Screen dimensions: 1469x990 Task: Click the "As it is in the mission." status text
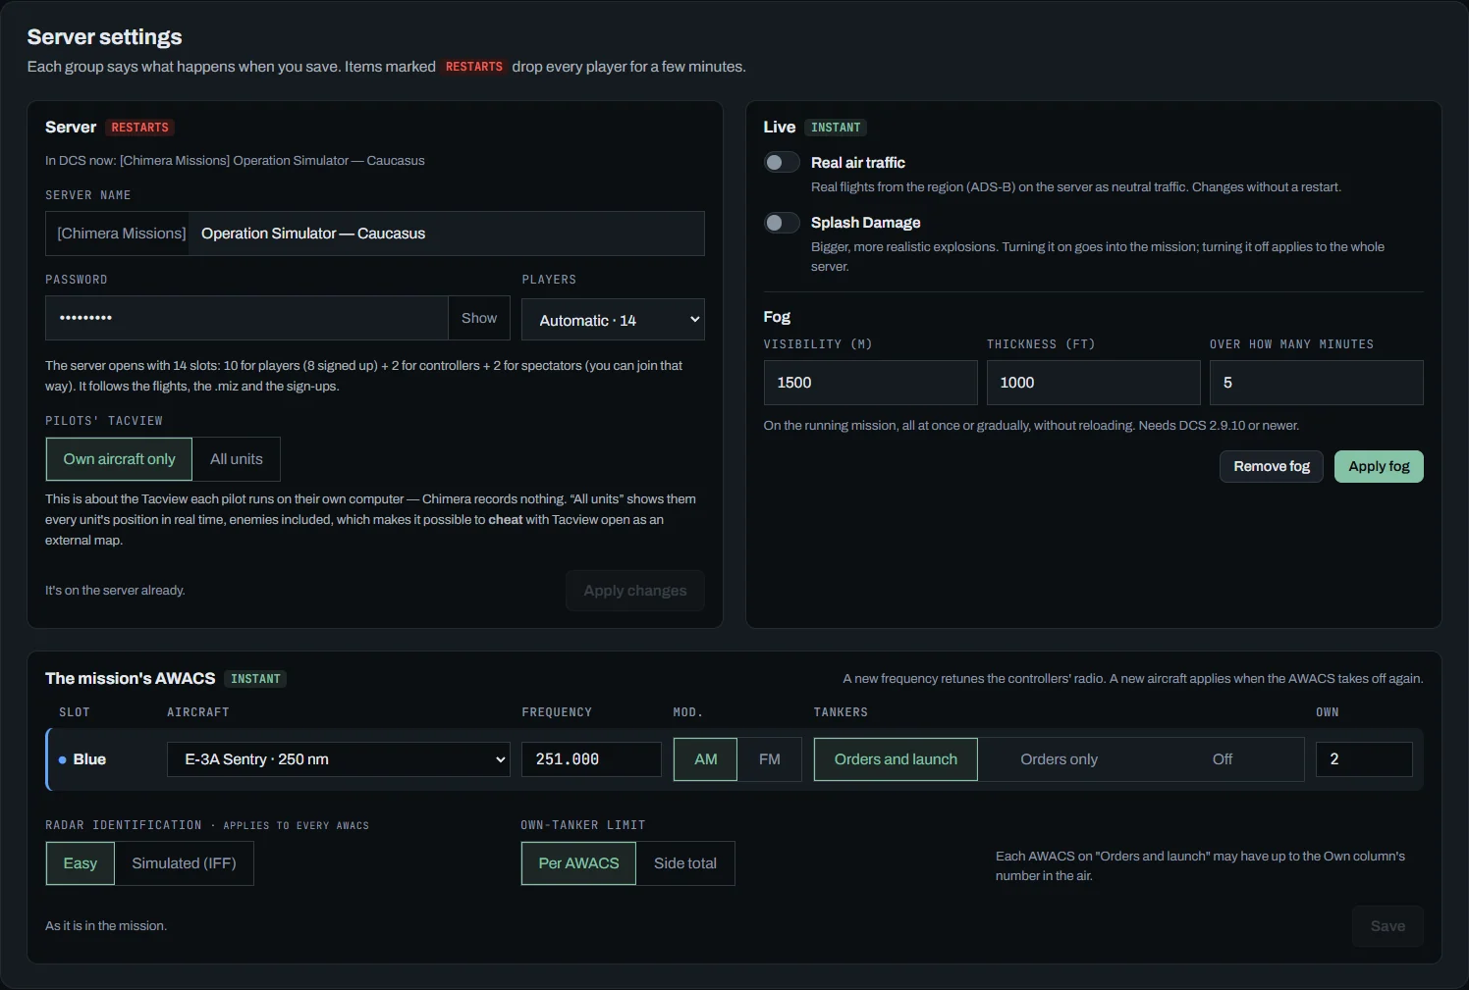pyautogui.click(x=106, y=926)
